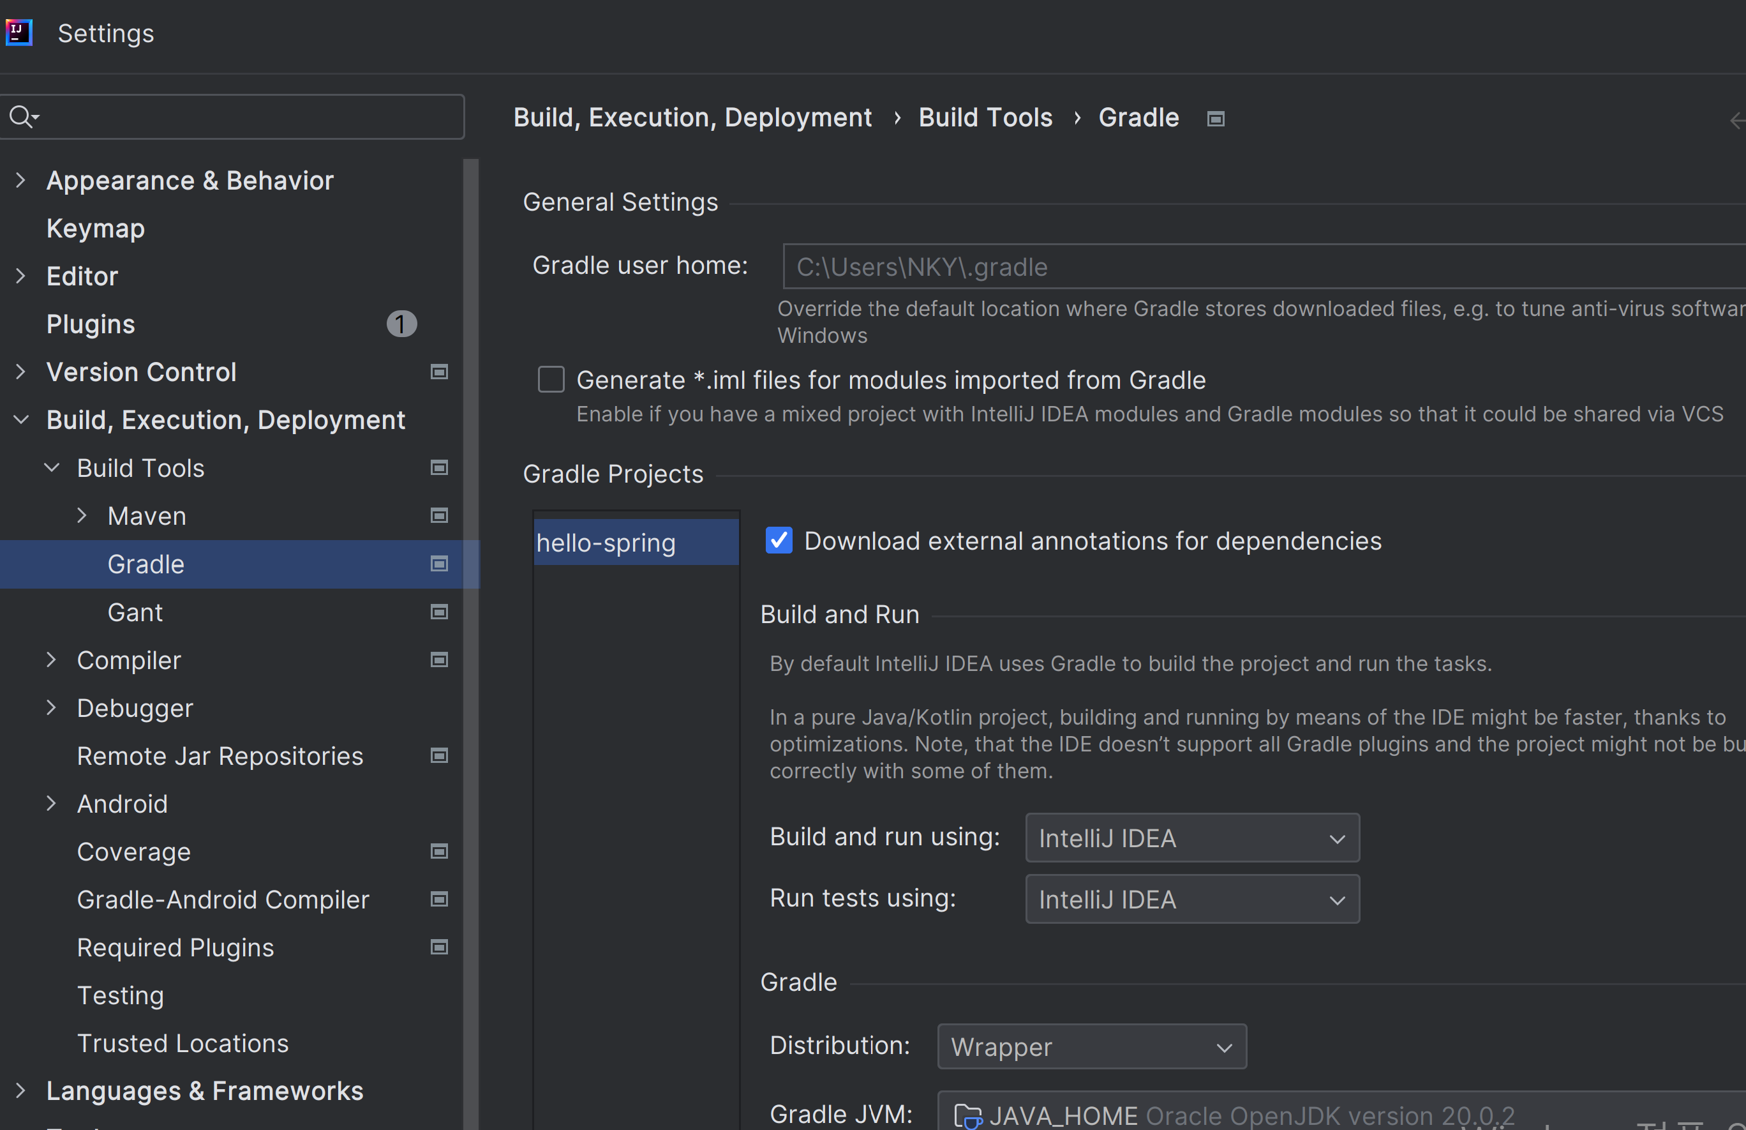
Task: Click the IntelliJ IDEA logo icon
Action: (19, 33)
